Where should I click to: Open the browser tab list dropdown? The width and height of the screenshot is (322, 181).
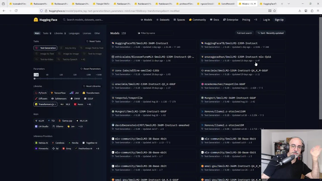pos(289,4)
